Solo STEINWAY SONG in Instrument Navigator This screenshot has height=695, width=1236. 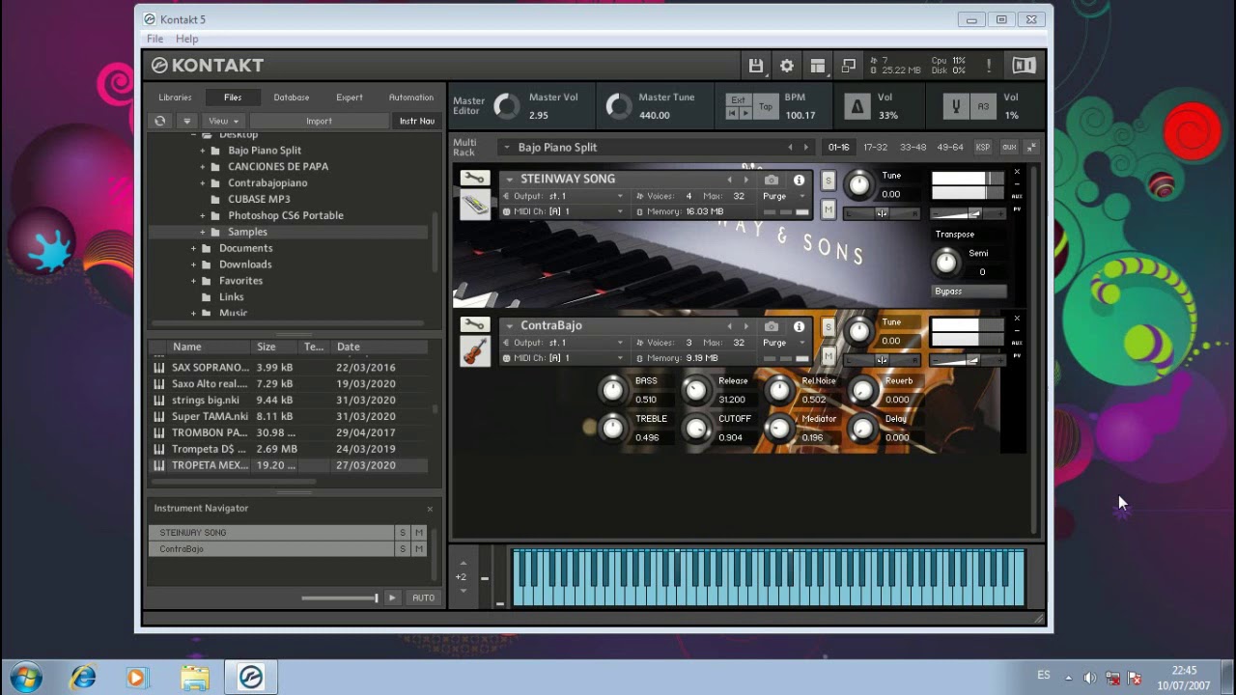[403, 533]
